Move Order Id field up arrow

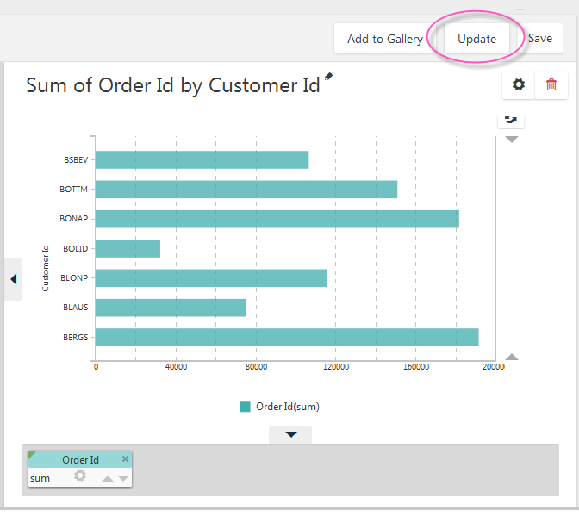coord(108,479)
